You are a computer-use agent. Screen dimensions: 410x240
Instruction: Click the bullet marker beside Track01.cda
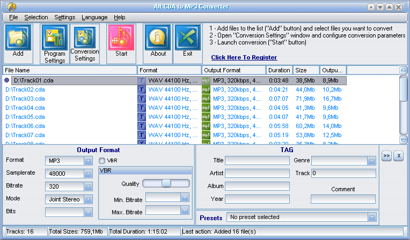pyautogui.click(x=7, y=80)
